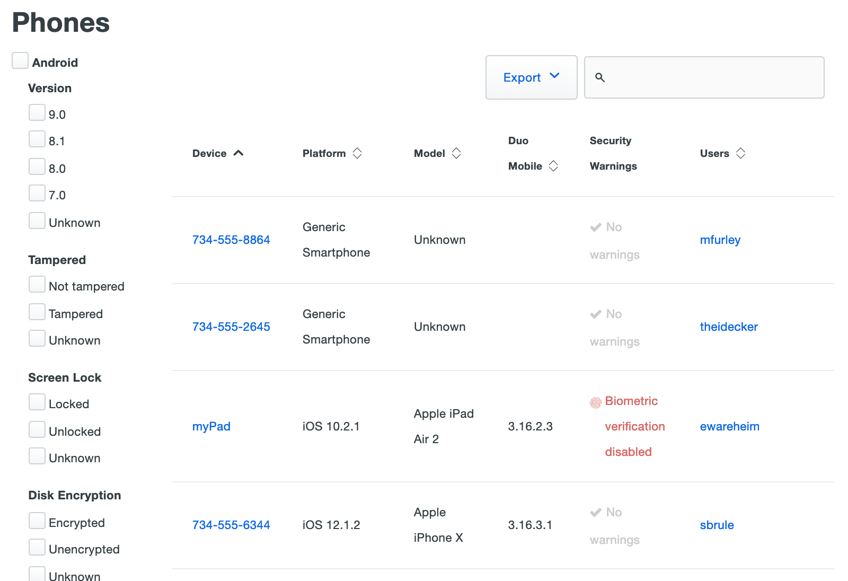This screenshot has width=848, height=581.
Task: Check the Unencrypted disk filter
Action: click(x=37, y=547)
